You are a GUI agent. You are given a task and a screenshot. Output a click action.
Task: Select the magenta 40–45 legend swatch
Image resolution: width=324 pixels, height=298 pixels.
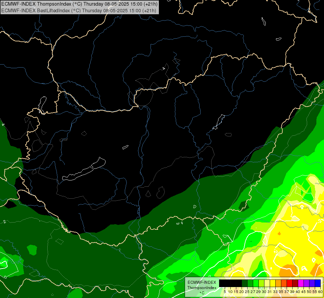301,283
